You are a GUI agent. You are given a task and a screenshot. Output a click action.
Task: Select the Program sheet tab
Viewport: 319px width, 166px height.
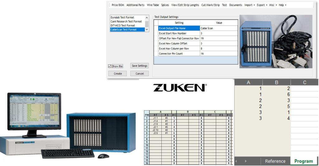coord(303,161)
